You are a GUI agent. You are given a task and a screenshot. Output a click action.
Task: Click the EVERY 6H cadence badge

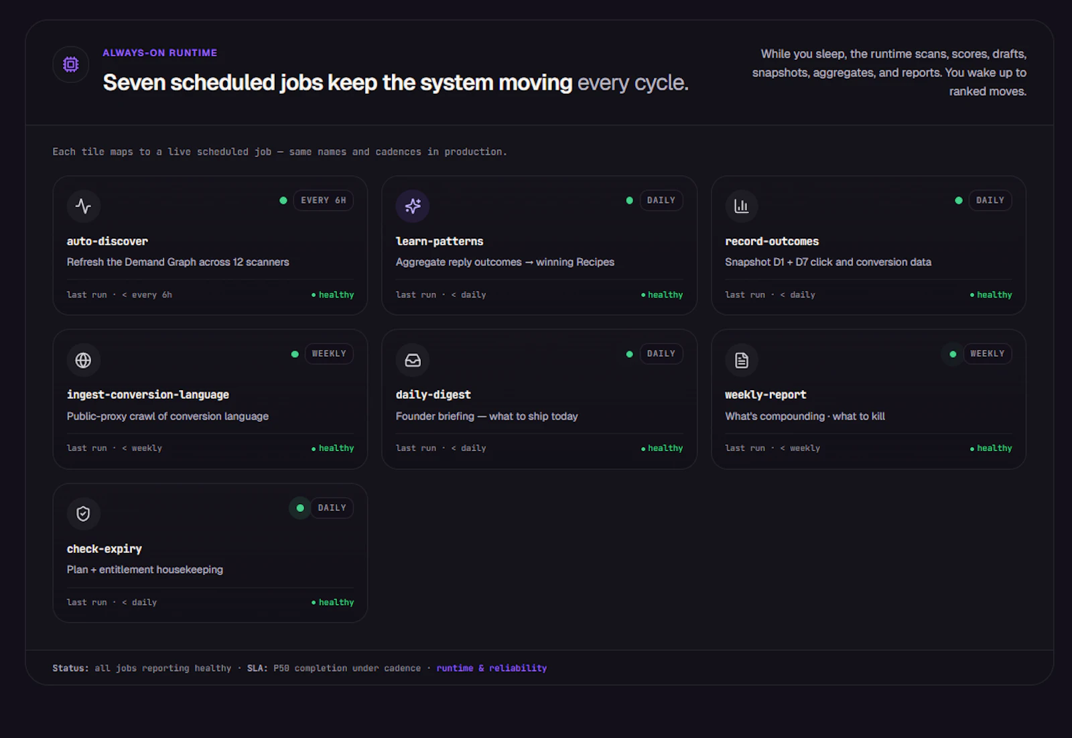pos(324,200)
